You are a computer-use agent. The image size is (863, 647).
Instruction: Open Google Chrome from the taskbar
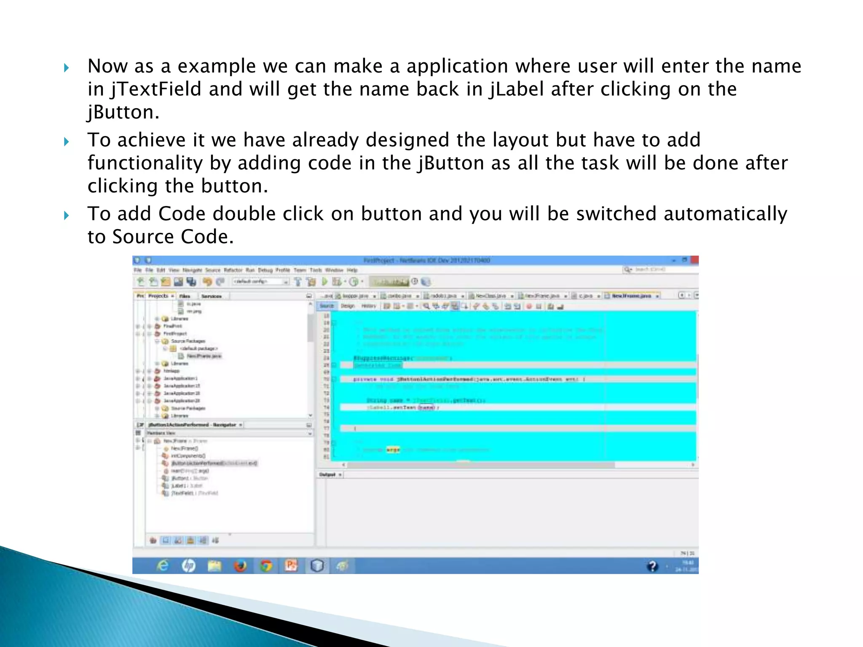coord(266,566)
